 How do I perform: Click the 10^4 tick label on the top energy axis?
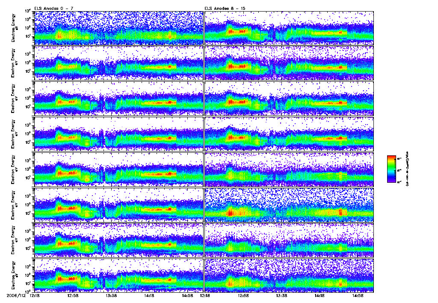[x=28, y=11]
